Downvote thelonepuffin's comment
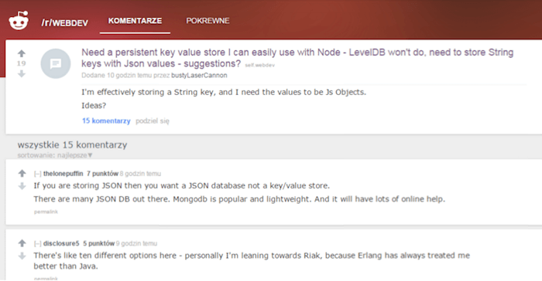This screenshot has height=281, width=542. tap(22, 186)
